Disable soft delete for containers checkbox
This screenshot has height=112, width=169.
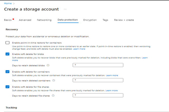click(x=8, y=72)
